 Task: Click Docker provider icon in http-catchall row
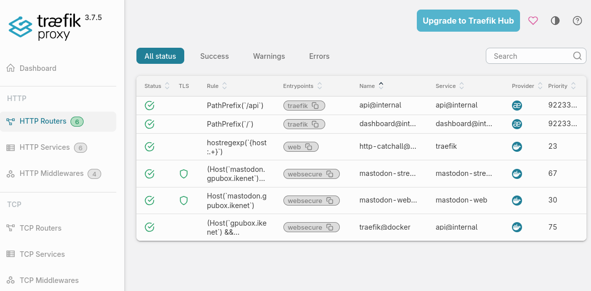tap(517, 146)
